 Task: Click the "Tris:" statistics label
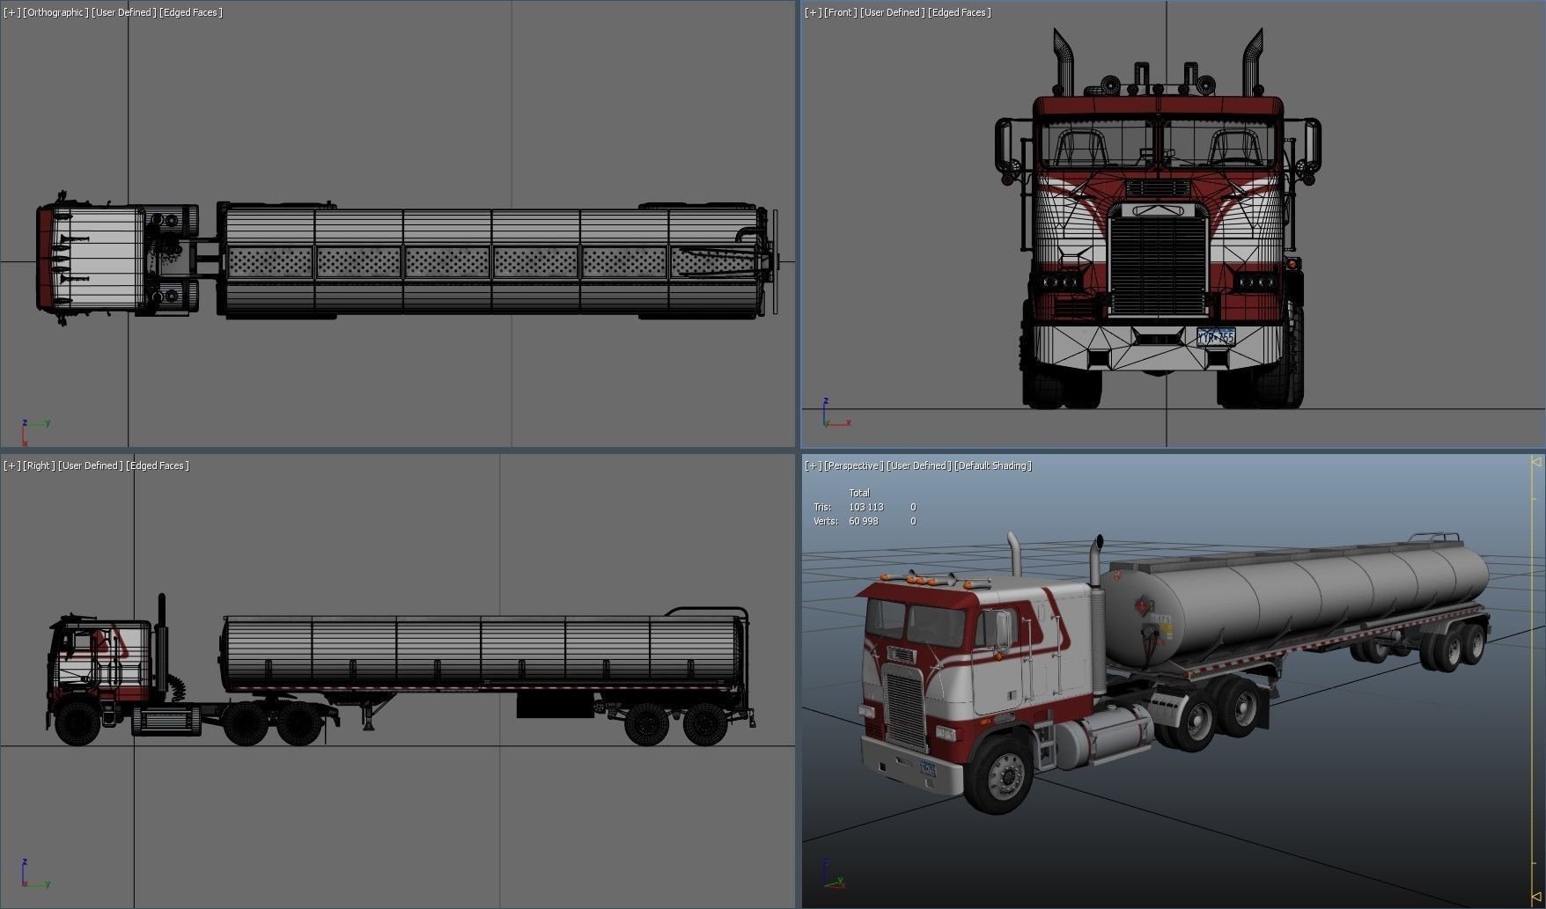tap(822, 507)
